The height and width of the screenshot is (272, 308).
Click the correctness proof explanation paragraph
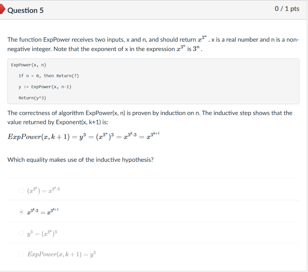150,117
